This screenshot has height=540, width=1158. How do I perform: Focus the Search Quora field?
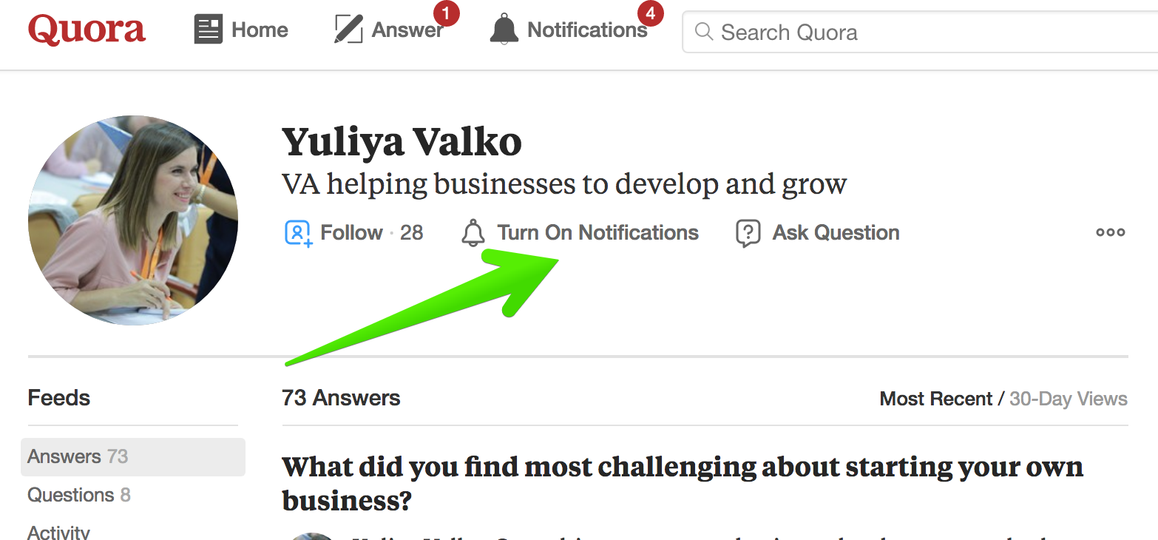pos(920,32)
